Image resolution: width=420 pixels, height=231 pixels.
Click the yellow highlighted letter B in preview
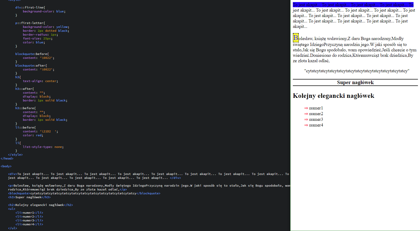296,38
